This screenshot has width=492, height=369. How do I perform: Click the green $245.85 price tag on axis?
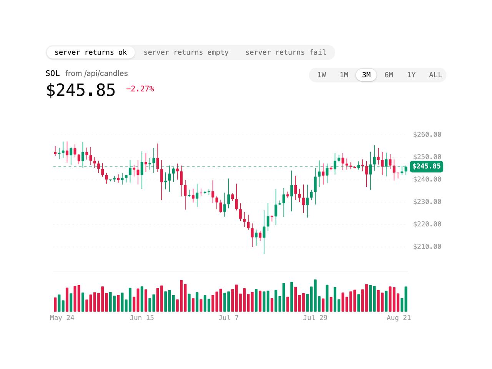click(x=427, y=166)
